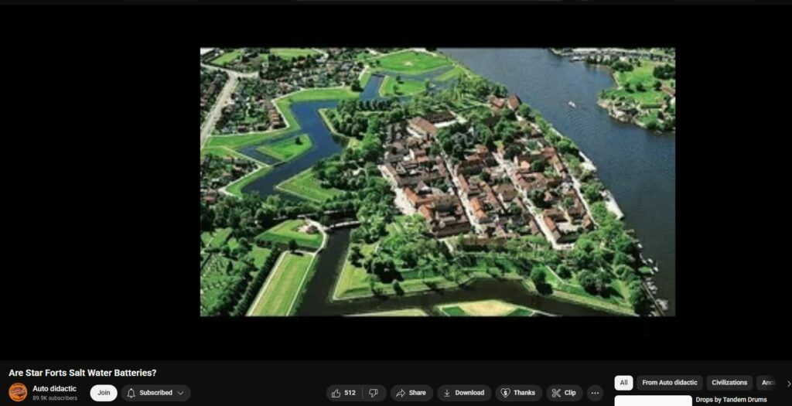Share this video
792x406 pixels.
[411, 393]
